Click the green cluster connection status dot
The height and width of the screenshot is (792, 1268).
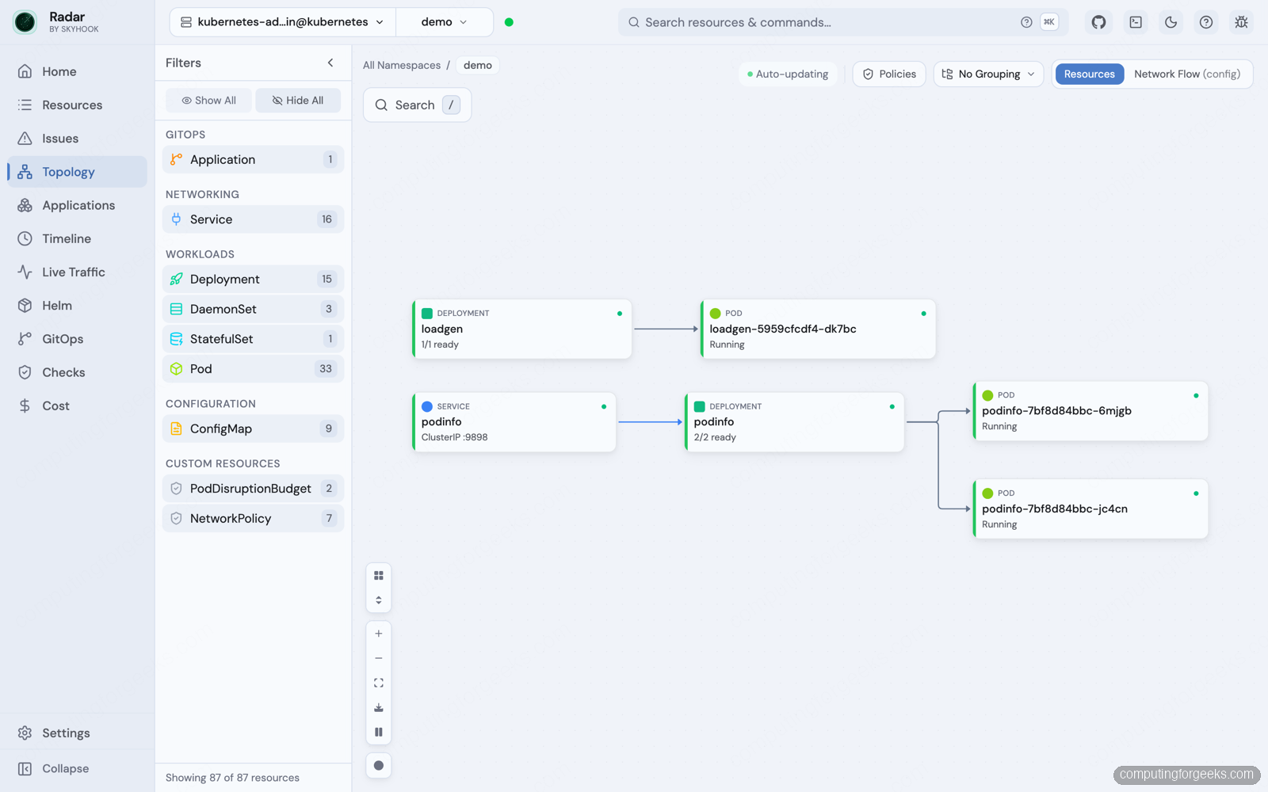coord(509,22)
